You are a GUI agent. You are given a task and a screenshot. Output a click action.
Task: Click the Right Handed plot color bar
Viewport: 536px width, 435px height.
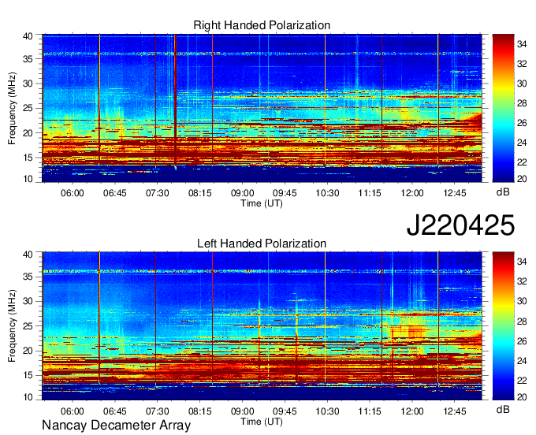click(503, 108)
